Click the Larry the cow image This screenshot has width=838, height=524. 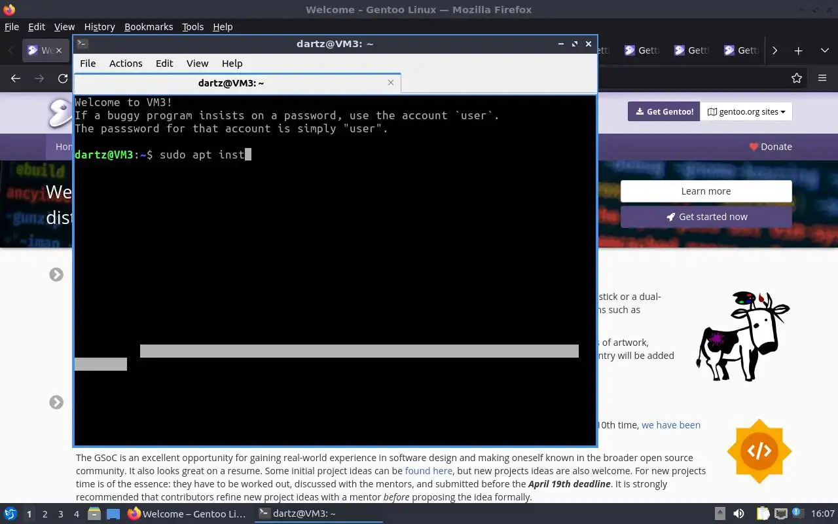coord(742,336)
